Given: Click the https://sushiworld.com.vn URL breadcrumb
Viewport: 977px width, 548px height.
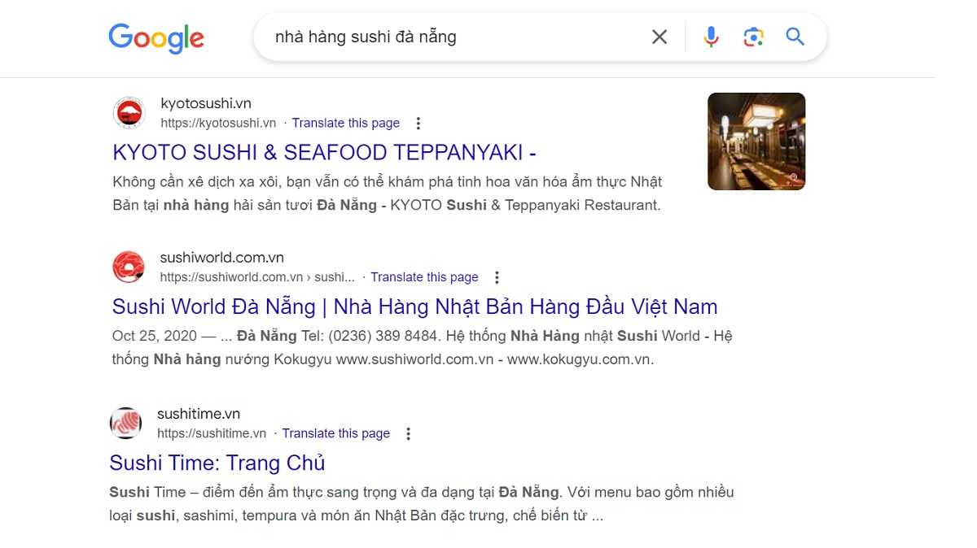Looking at the screenshot, I should coord(257,277).
